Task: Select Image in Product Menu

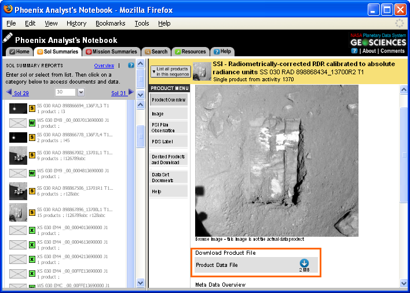Action: [169, 114]
